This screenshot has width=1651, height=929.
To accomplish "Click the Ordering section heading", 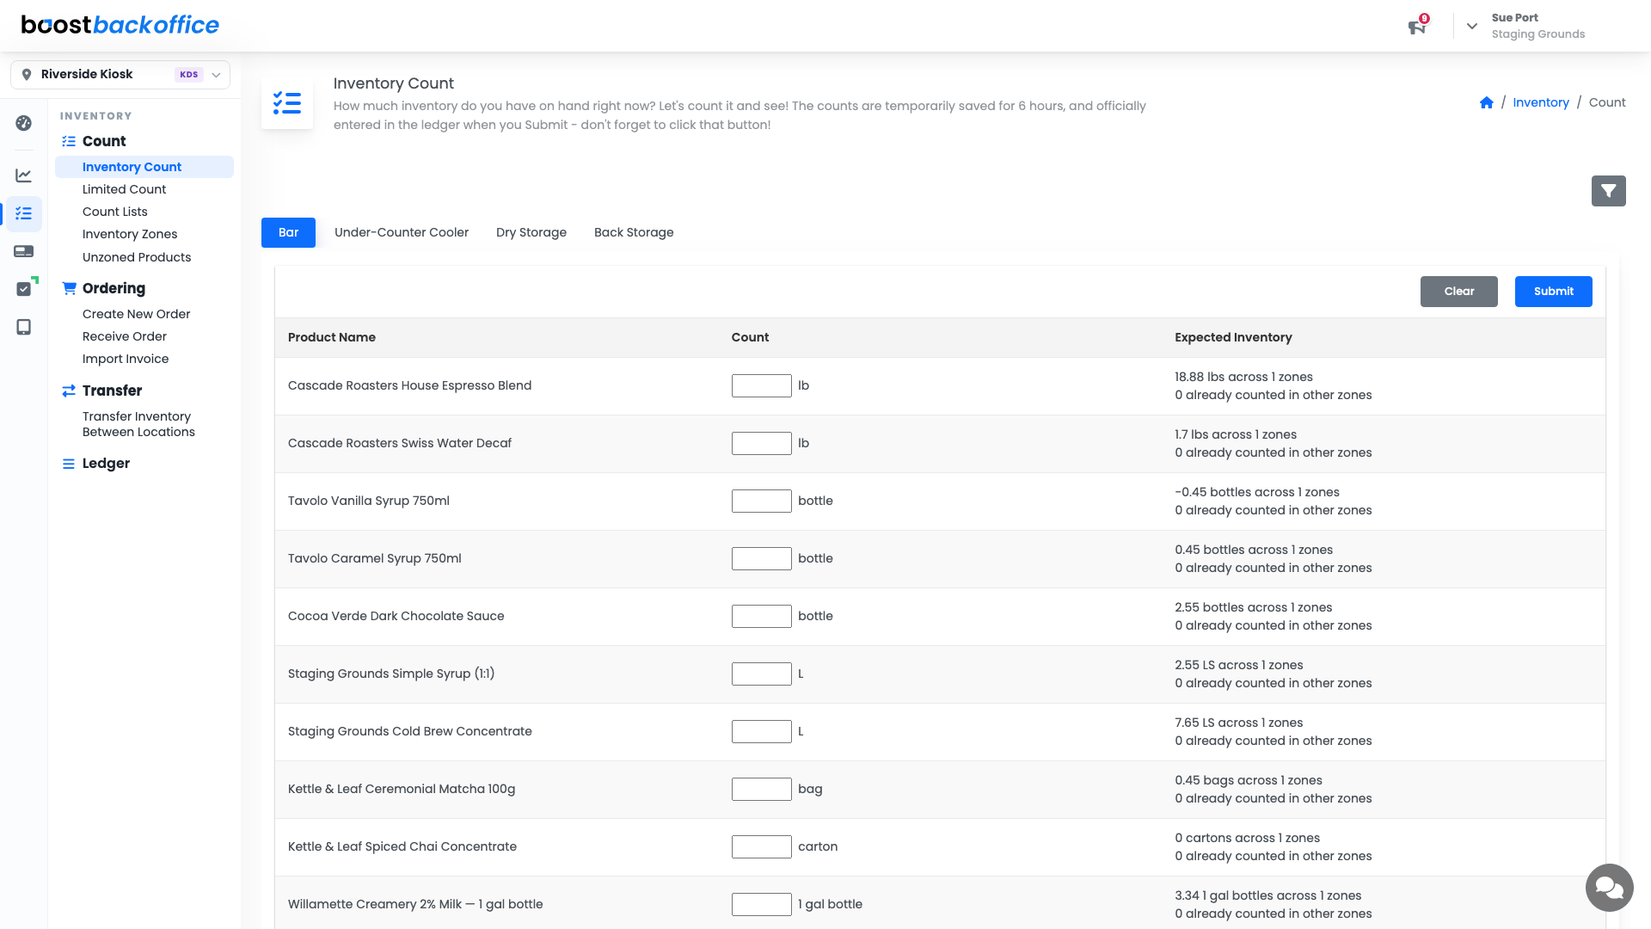I will [114, 288].
